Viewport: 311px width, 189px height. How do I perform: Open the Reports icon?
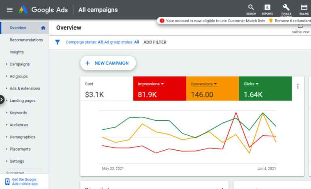pos(267,8)
